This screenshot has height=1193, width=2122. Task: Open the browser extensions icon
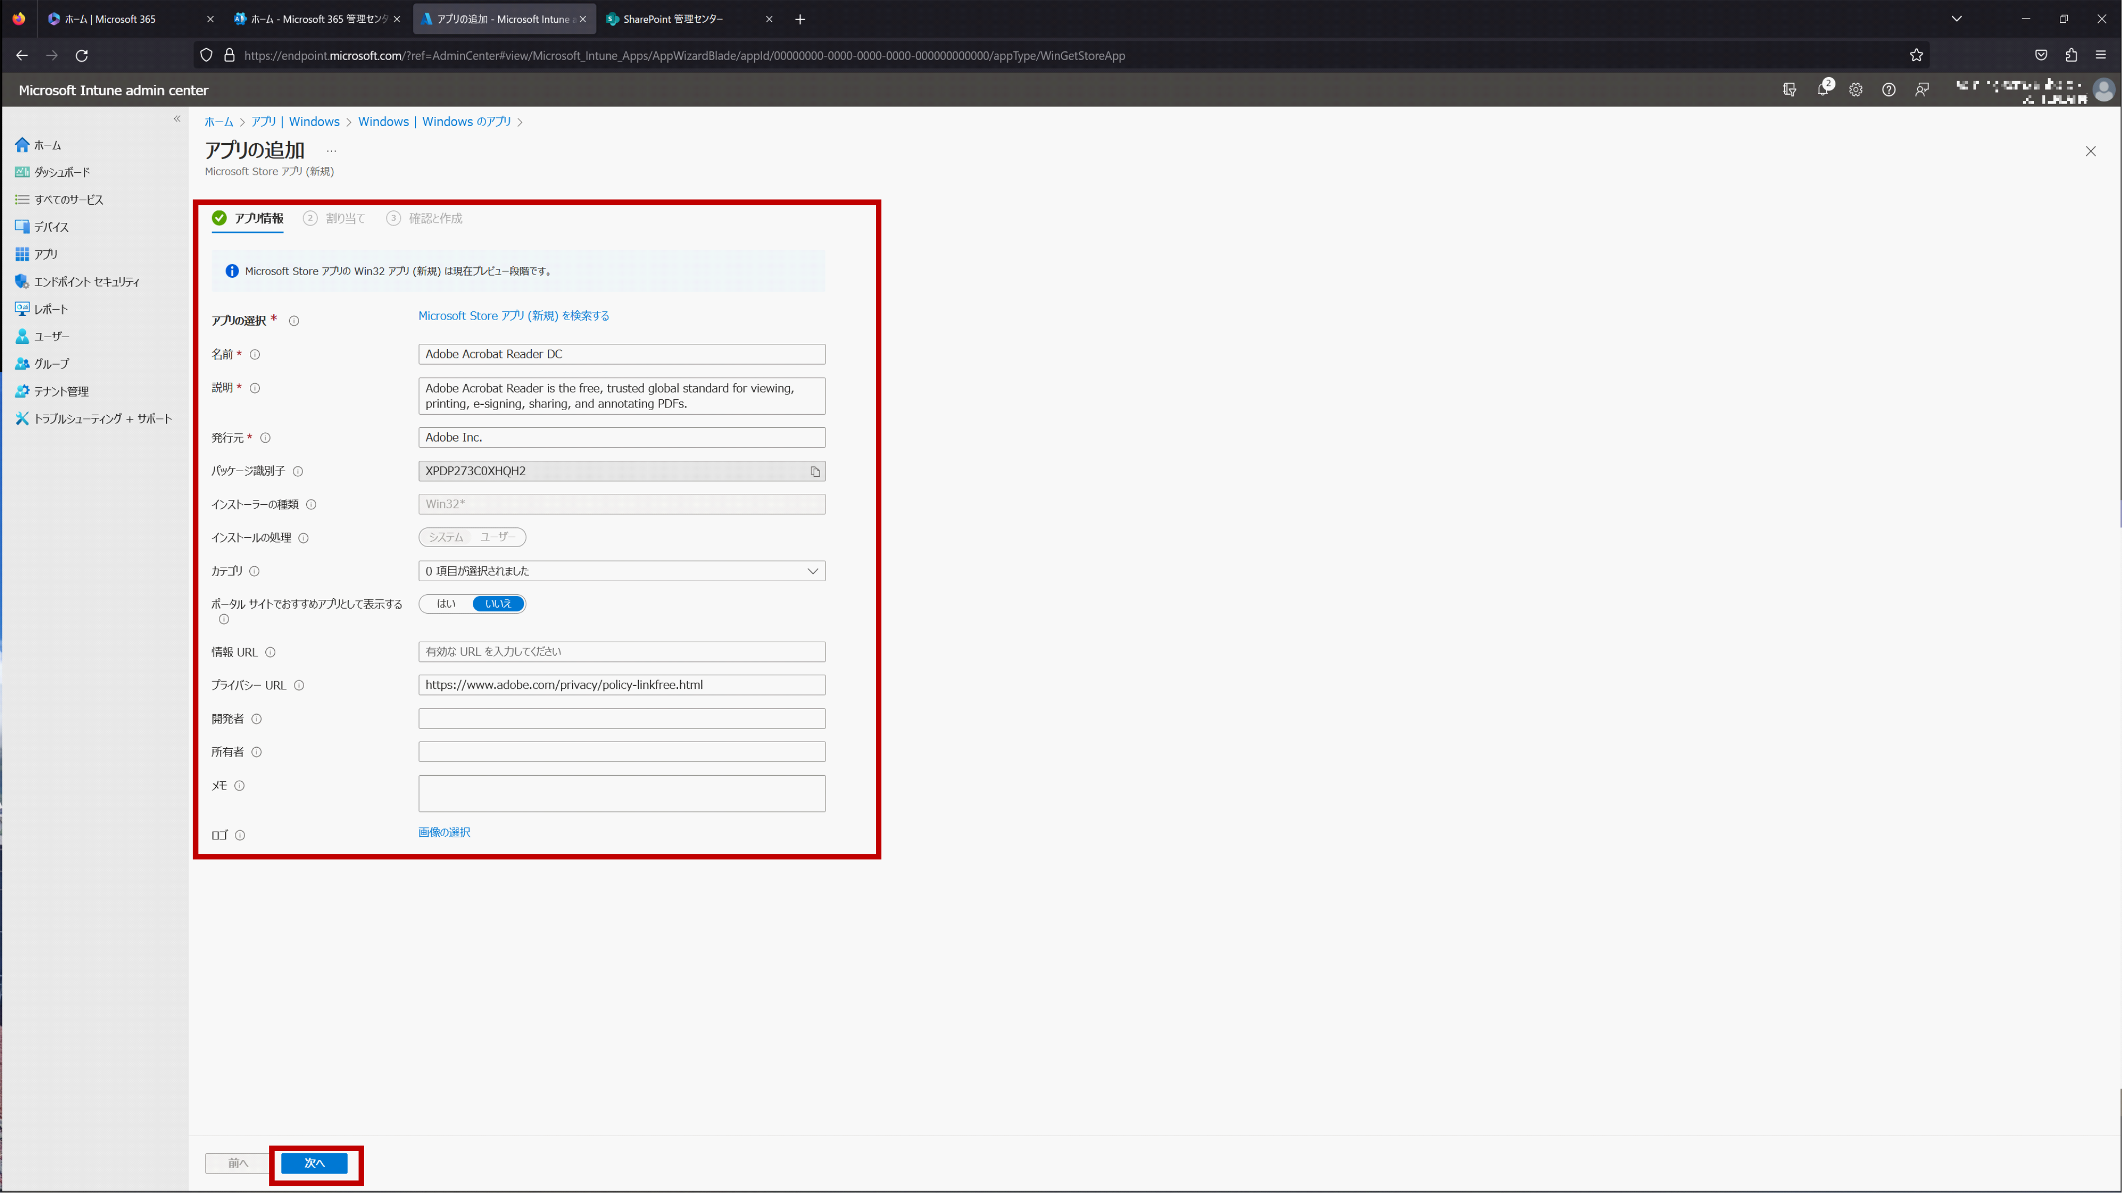[x=2071, y=55]
